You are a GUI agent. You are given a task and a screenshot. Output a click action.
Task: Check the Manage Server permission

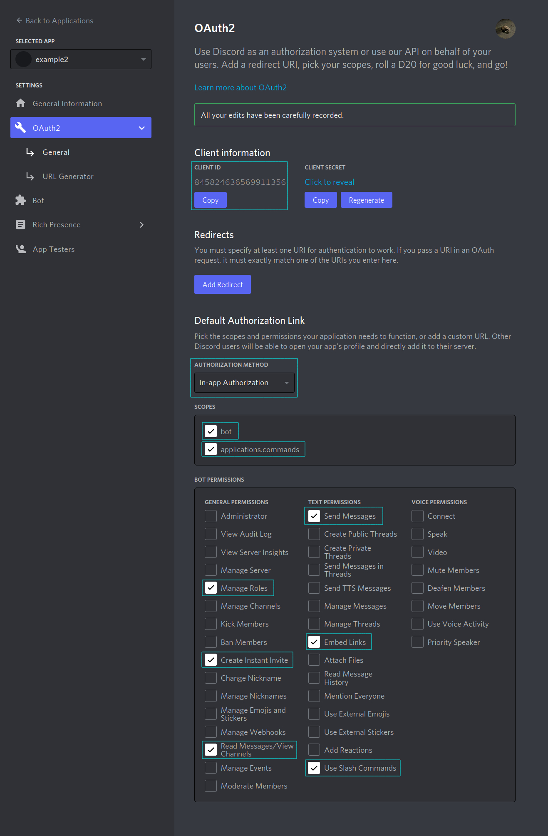point(211,570)
